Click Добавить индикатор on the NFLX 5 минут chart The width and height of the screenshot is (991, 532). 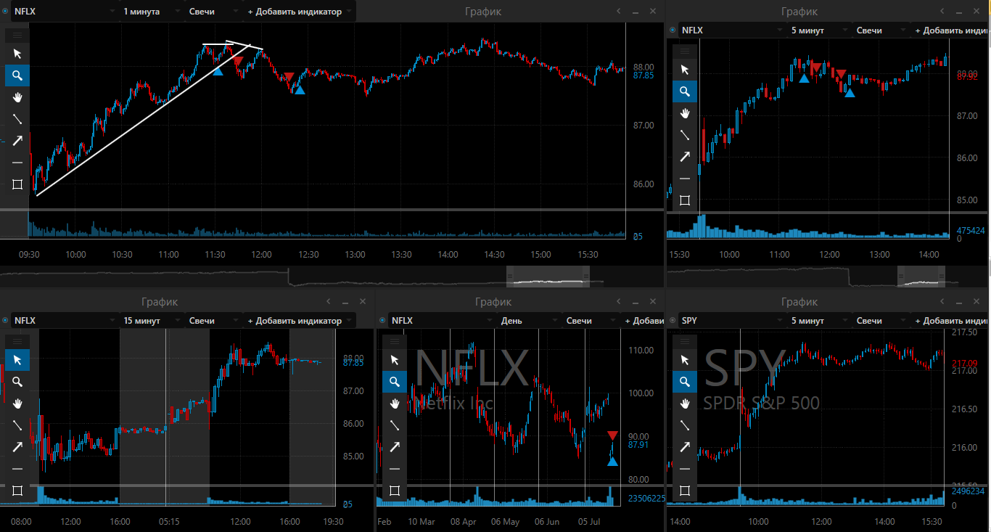(x=952, y=30)
